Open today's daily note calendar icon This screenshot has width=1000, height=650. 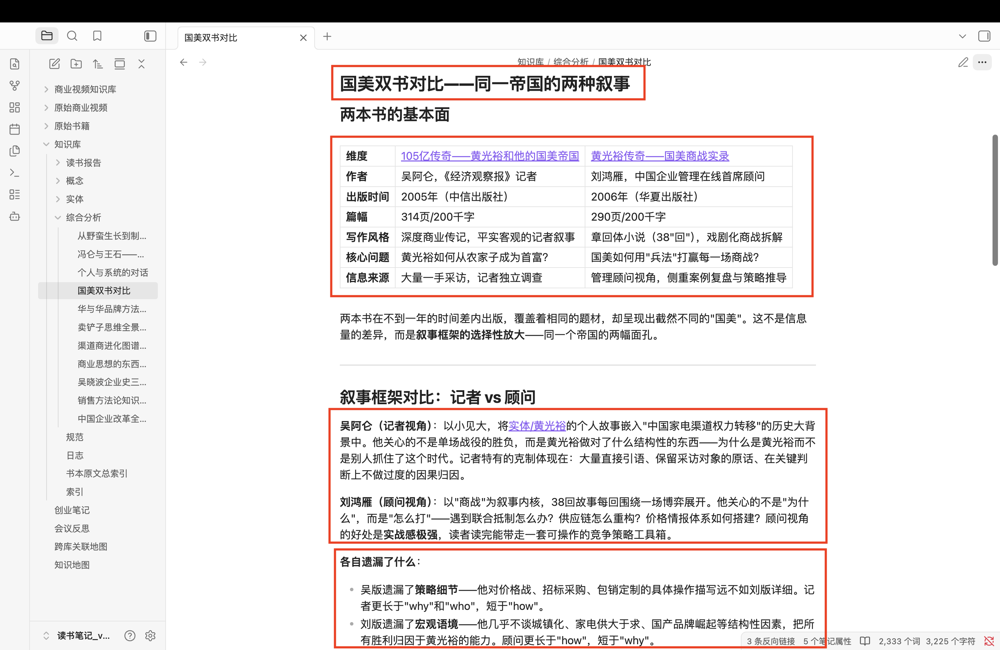tap(15, 129)
